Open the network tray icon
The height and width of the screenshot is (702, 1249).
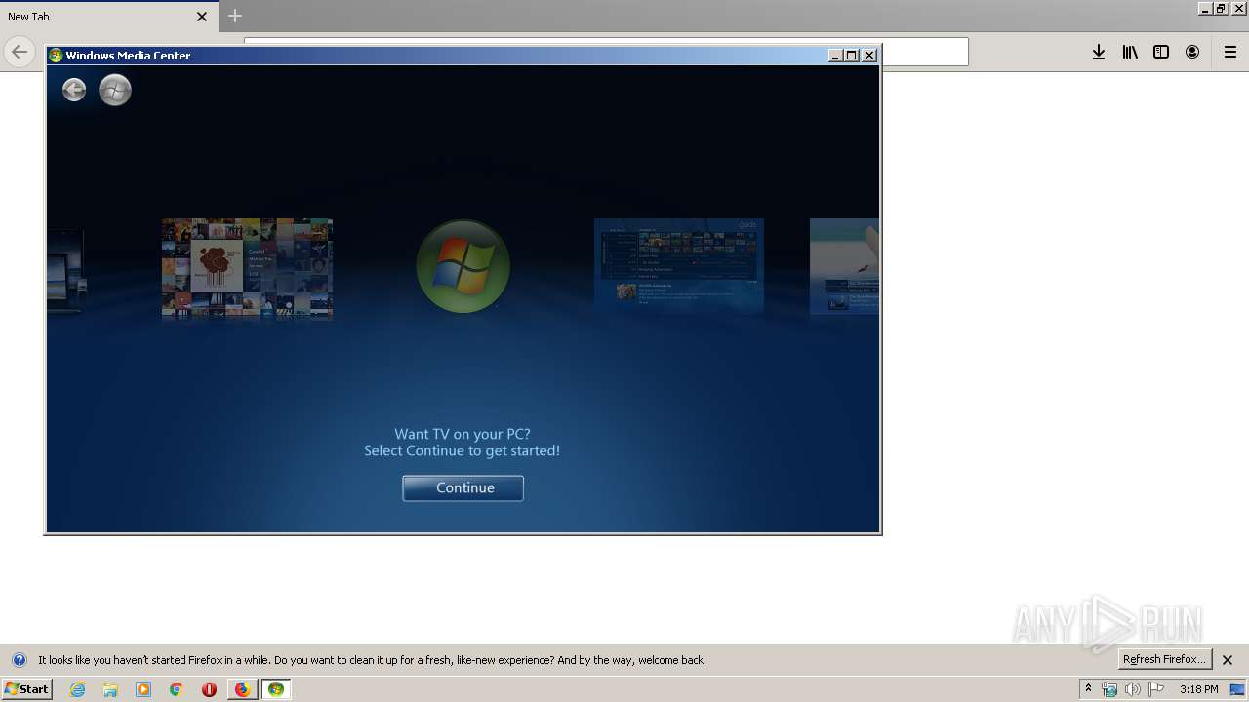tap(1109, 689)
